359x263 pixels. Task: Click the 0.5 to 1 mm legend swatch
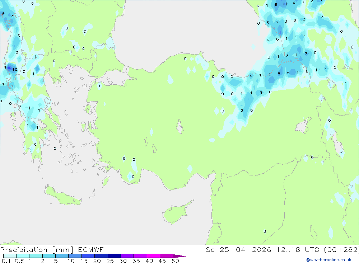23,256
